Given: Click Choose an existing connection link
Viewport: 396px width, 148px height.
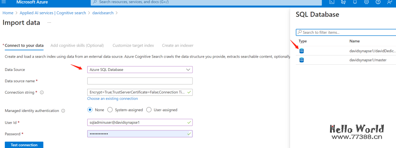Looking at the screenshot, I should pos(112,98).
